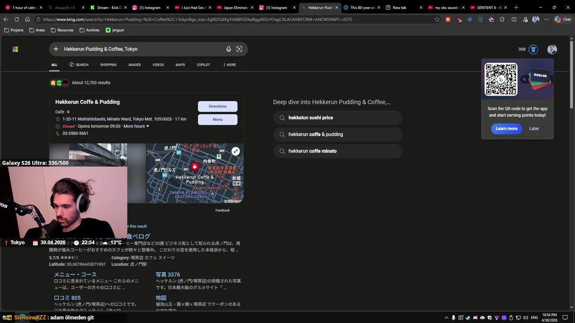Open Copilot Chat button in toolbar
This screenshot has width=575, height=323.
563,19
